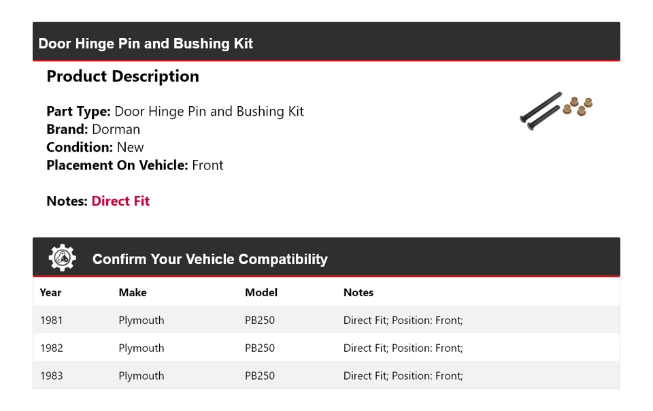653x411 pixels.
Task: Click the Model column header
Action: click(261, 293)
